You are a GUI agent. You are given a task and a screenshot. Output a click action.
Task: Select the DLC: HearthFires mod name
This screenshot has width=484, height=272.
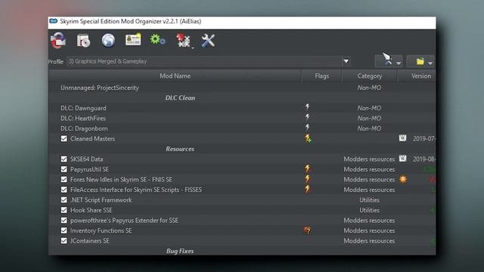[x=83, y=118]
